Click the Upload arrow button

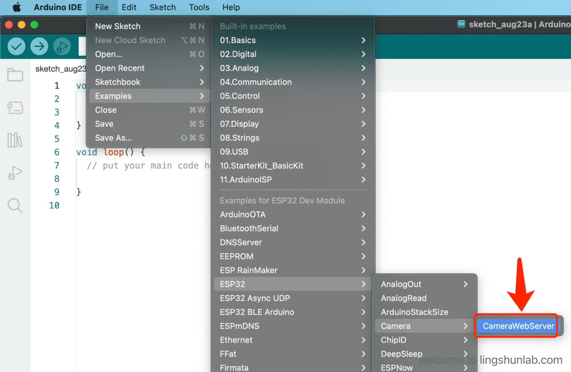click(39, 46)
